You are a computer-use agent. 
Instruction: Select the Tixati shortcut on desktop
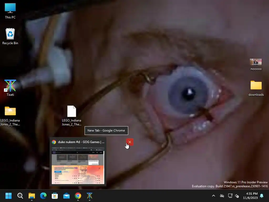tap(10, 88)
